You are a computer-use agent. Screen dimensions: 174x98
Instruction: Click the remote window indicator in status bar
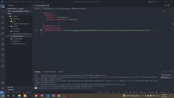(x=2, y=92)
